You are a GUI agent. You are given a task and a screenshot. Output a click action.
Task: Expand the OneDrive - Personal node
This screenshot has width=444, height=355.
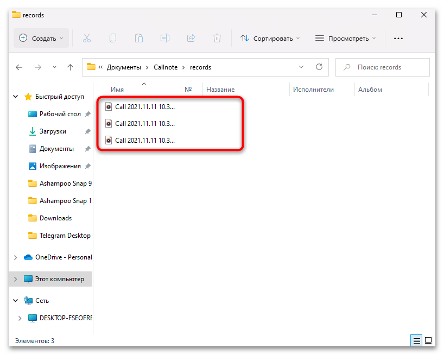[15, 257]
